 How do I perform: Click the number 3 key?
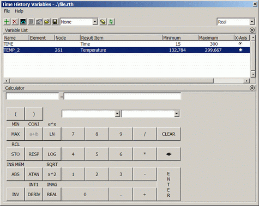click(x=121, y=174)
